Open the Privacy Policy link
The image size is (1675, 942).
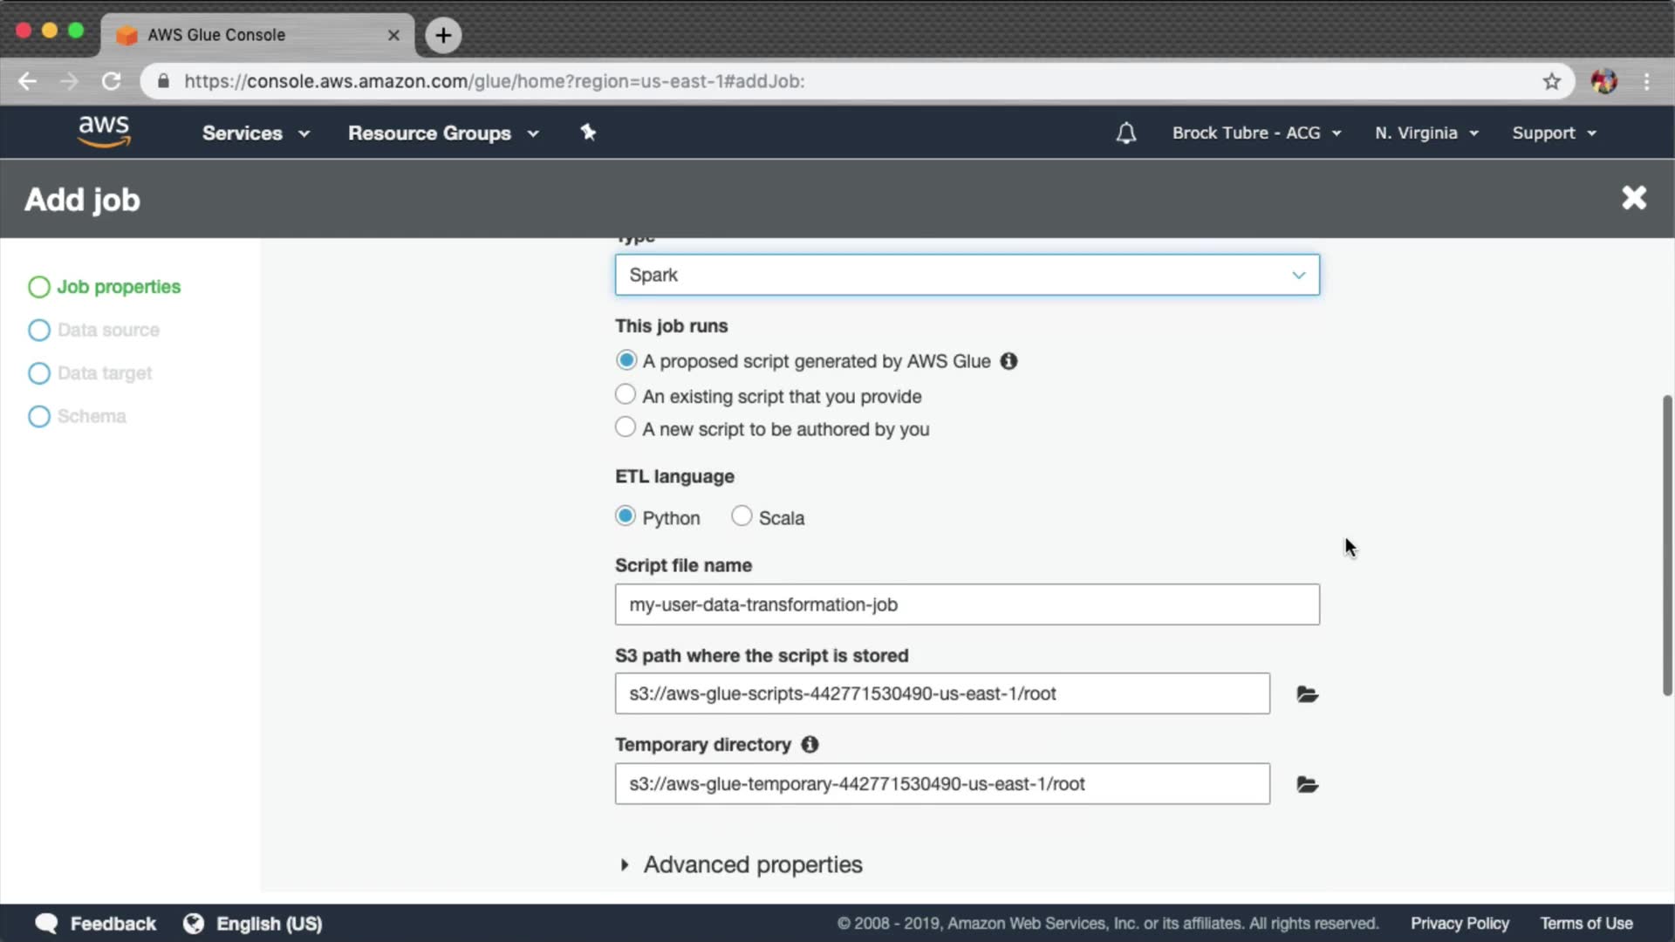[1460, 924]
